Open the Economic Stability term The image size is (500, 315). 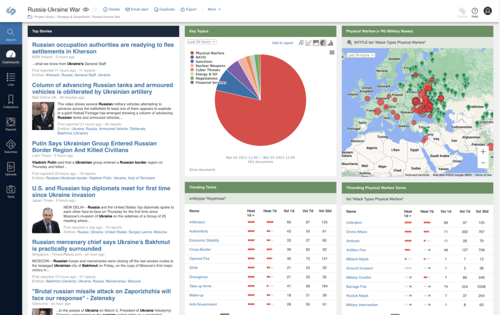pos(204,240)
